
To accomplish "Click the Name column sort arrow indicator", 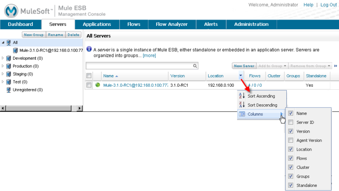I will (x=117, y=76).
